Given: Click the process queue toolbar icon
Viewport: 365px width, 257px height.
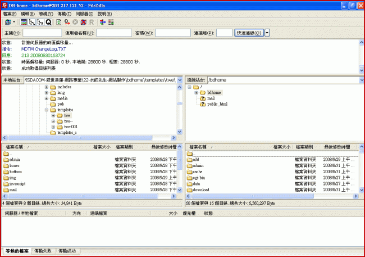Looking at the screenshot, I should pyautogui.click(x=66, y=22).
